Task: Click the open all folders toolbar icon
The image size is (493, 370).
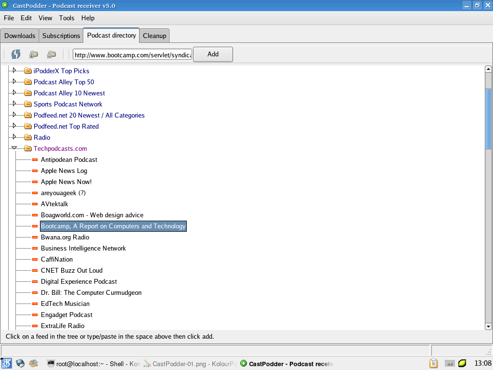Action: 34,54
